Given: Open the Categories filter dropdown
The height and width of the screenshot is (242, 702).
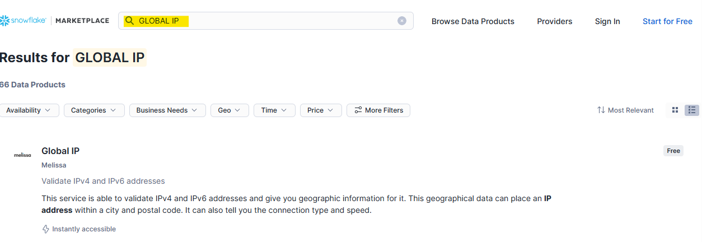Looking at the screenshot, I should click(94, 110).
